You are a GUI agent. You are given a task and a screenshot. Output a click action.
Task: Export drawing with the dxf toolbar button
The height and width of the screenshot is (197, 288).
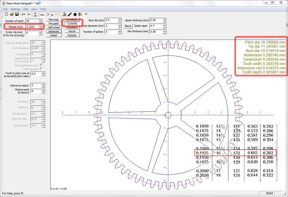[x=23, y=14]
